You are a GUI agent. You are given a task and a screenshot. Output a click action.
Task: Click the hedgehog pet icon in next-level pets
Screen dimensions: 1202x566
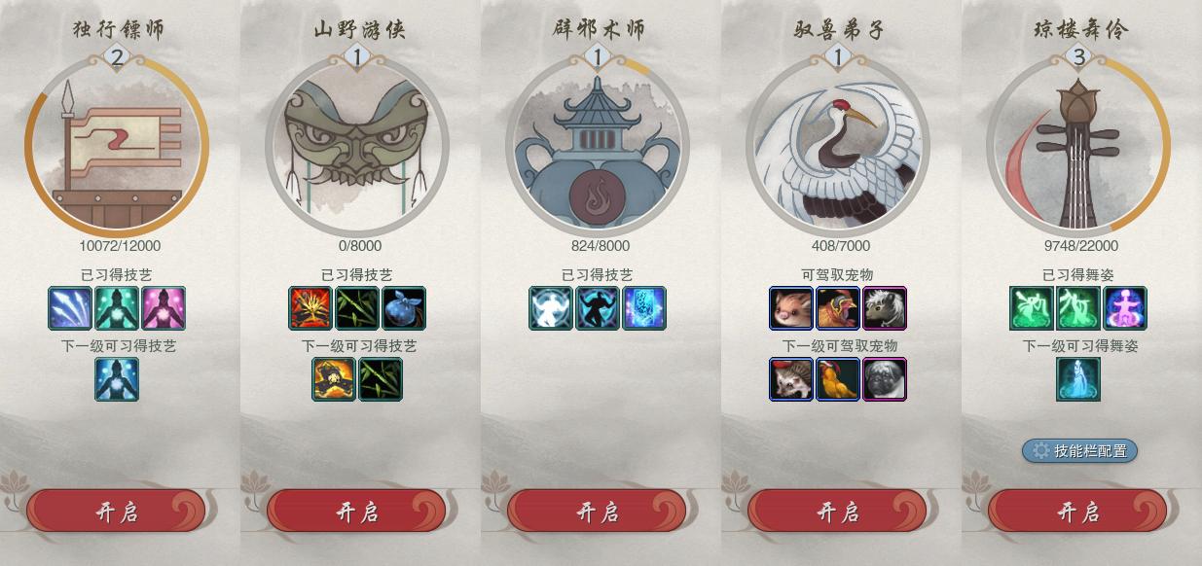click(791, 379)
